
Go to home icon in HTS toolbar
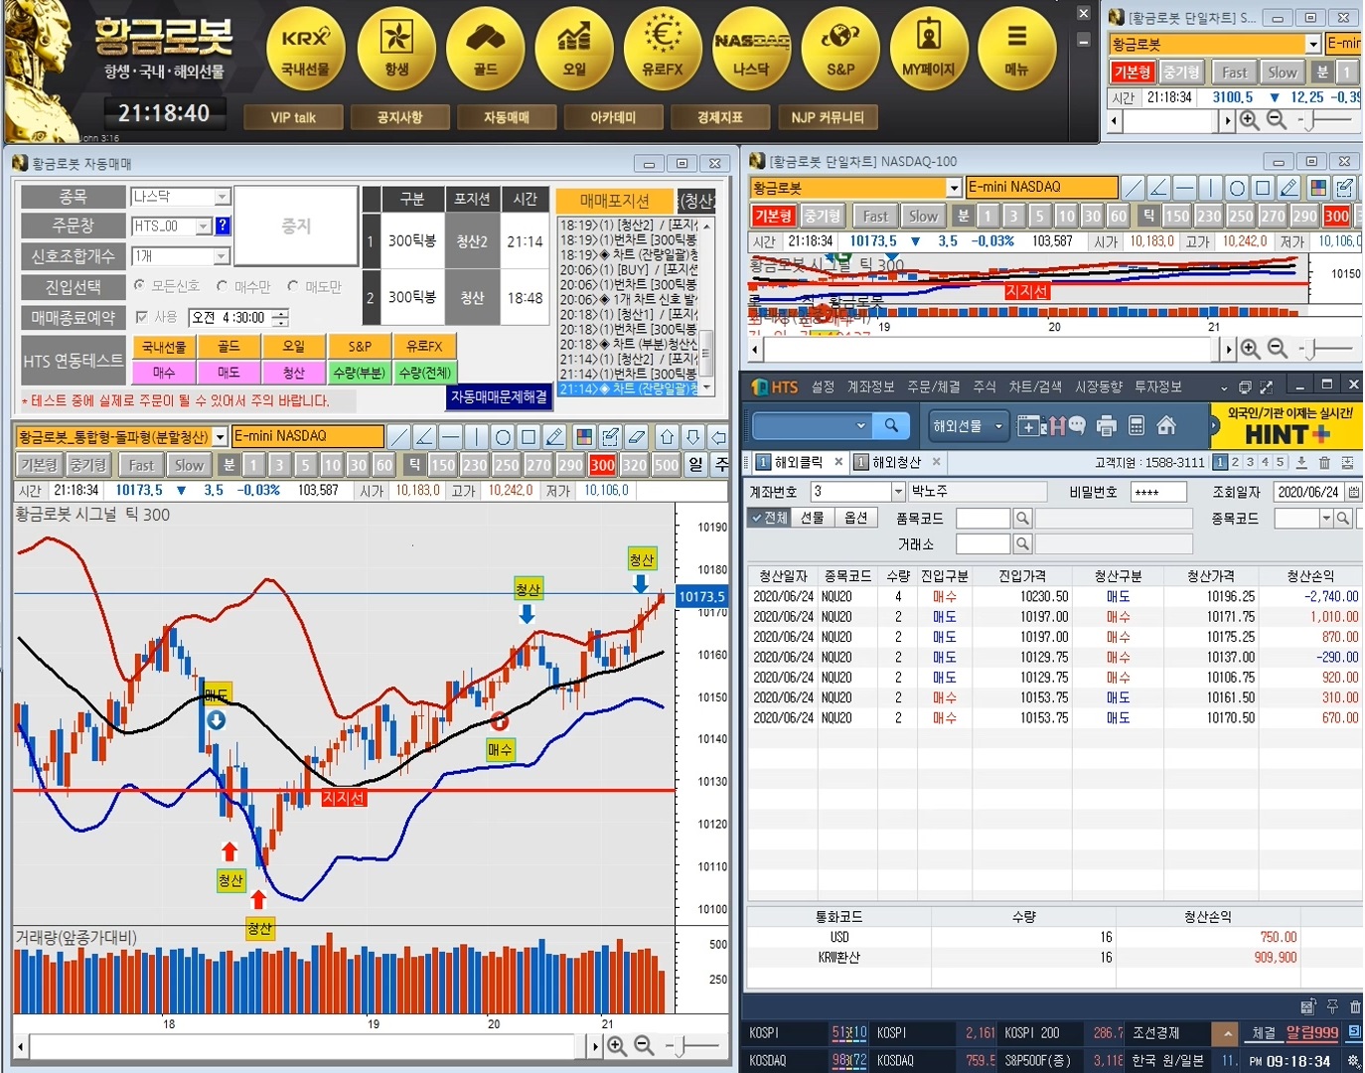pos(1166,426)
